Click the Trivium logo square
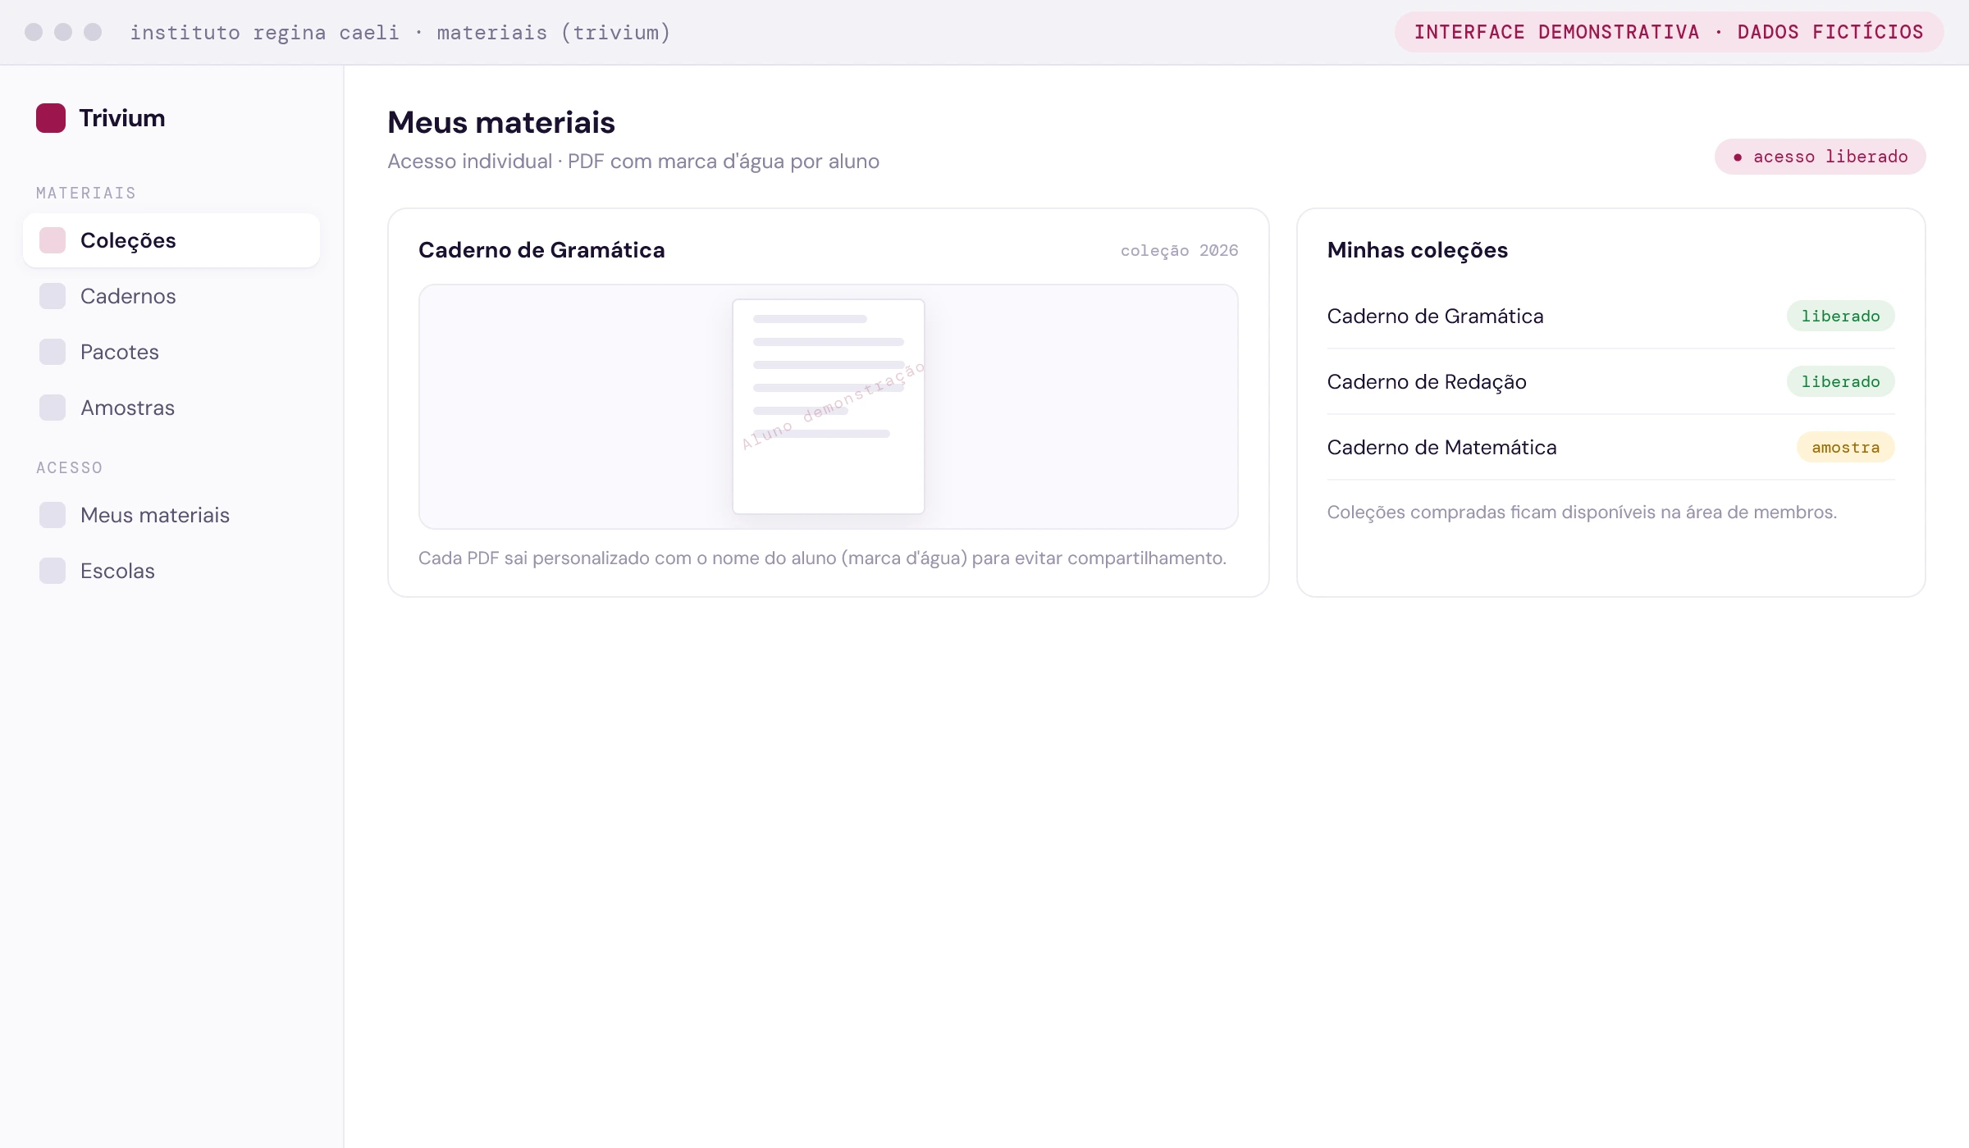 (x=51, y=118)
